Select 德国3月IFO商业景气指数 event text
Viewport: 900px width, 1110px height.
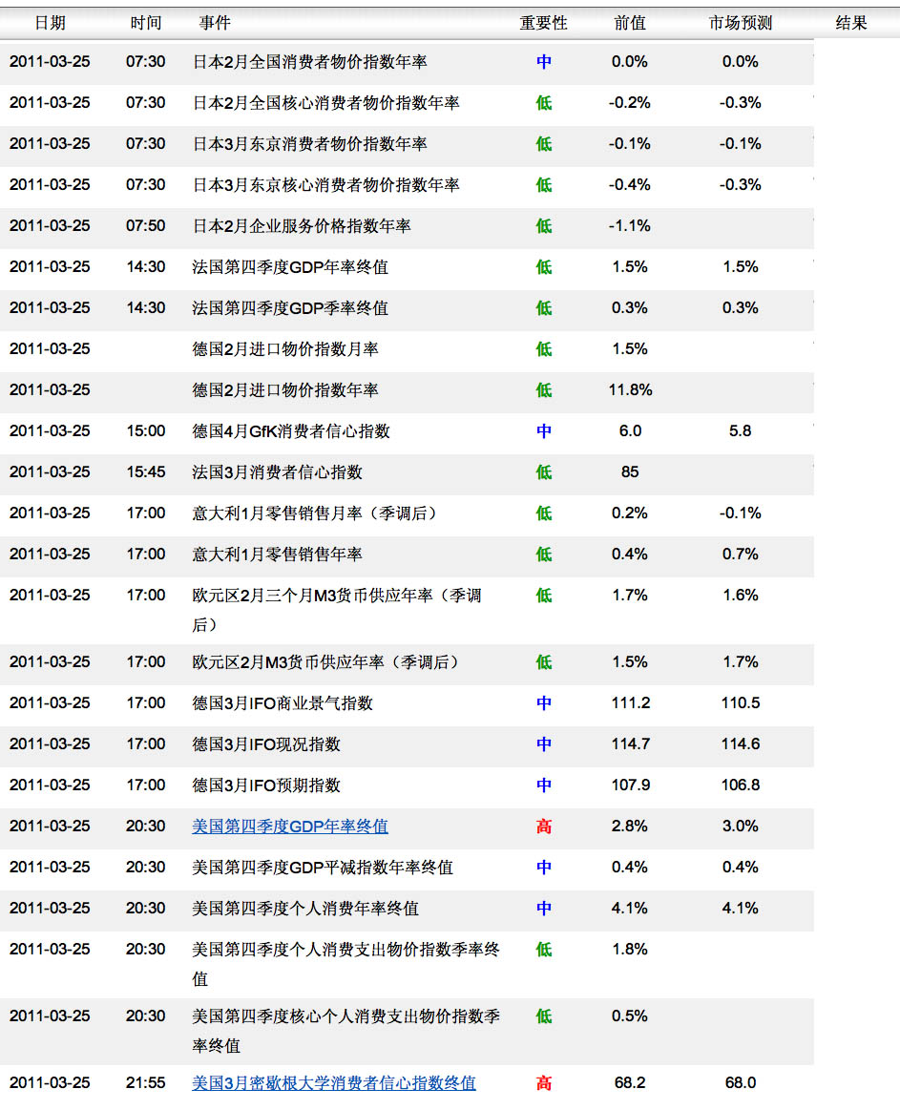(x=283, y=703)
